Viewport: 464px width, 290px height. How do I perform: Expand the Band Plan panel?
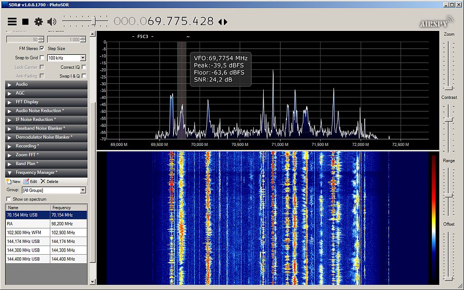click(46, 164)
